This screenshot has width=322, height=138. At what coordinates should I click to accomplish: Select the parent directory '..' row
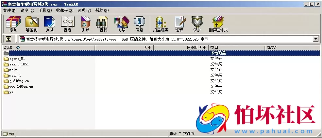coord(161,53)
